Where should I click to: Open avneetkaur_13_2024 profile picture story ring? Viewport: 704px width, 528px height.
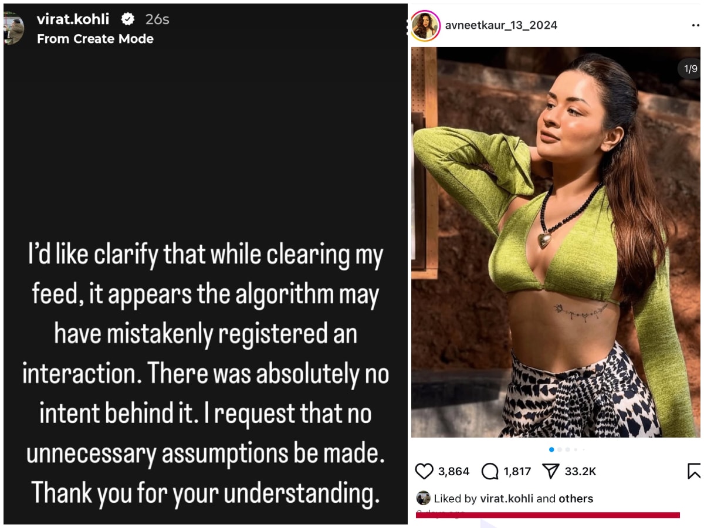click(425, 26)
